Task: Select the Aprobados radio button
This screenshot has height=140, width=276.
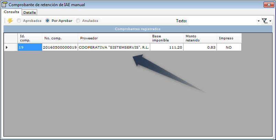Action: coord(19,21)
